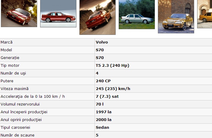Click the 'Număr de scaune' row label
212x138 pixels.
[18, 135]
